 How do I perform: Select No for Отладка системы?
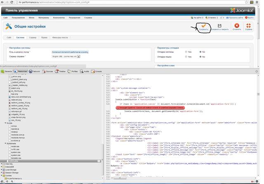pyautogui.click(x=200, y=52)
